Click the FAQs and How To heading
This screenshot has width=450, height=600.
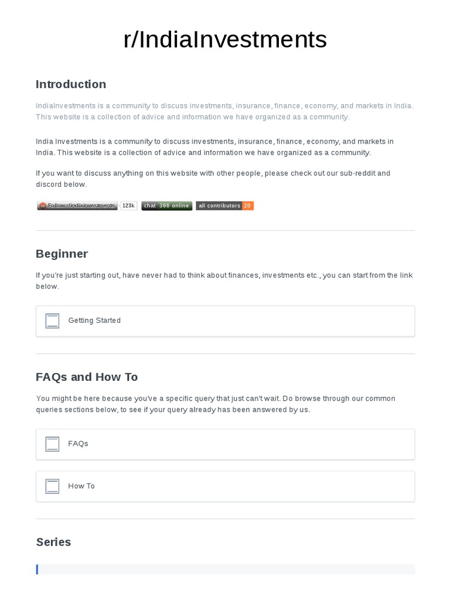point(87,377)
